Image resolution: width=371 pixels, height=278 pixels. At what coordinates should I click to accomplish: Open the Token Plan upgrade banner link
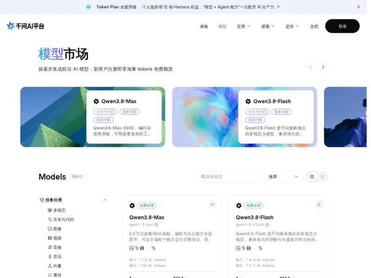click(x=183, y=7)
